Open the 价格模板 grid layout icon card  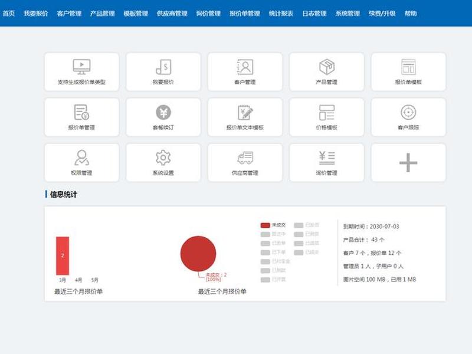[x=327, y=117]
